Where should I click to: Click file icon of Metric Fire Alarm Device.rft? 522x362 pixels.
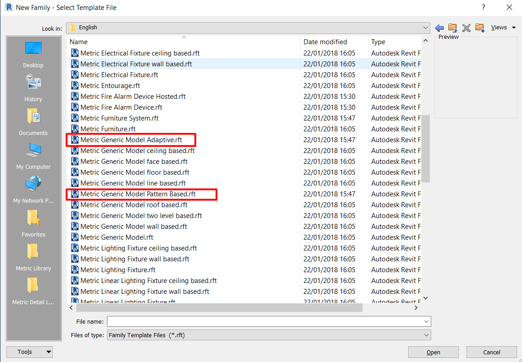(75, 107)
